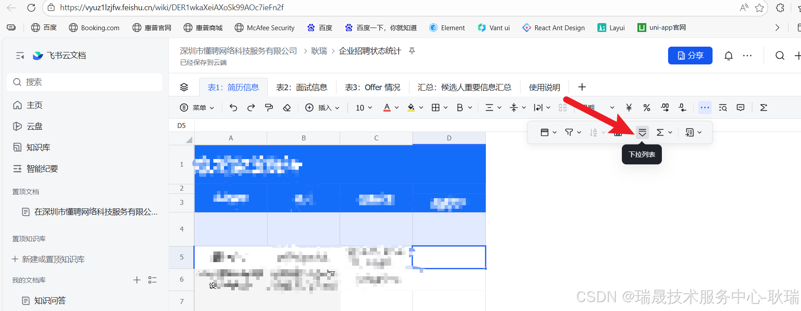Screen dimensions: 801x311
Task: Switch to the 表2：面试信息 sheet tab
Action: pos(302,88)
